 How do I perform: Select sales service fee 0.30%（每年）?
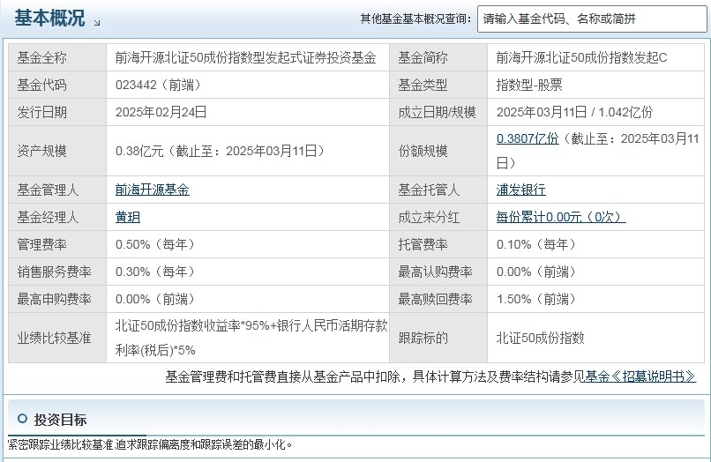(x=155, y=272)
